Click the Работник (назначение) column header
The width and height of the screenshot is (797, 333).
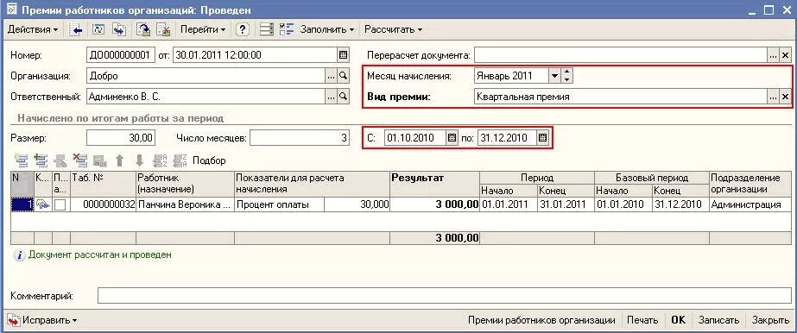[x=185, y=185]
